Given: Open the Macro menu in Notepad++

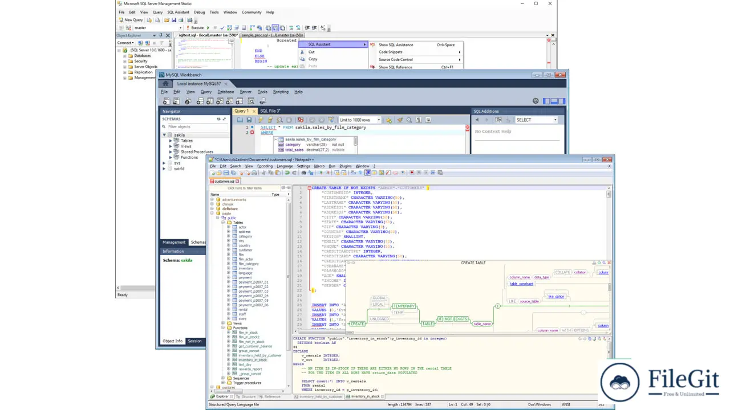Looking at the screenshot, I should pos(319,166).
